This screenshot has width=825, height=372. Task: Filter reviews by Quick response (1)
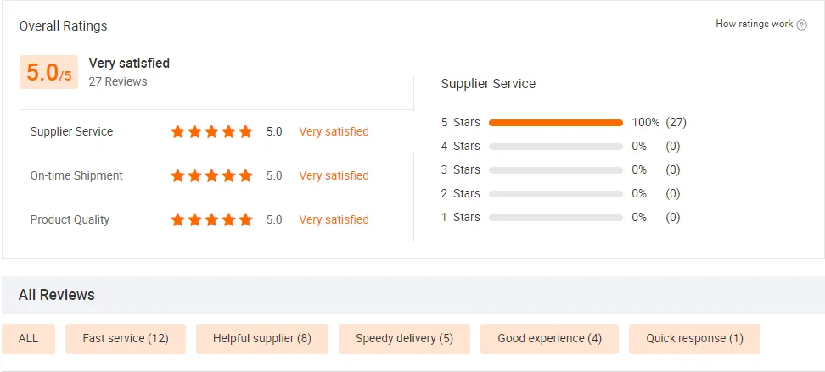694,338
